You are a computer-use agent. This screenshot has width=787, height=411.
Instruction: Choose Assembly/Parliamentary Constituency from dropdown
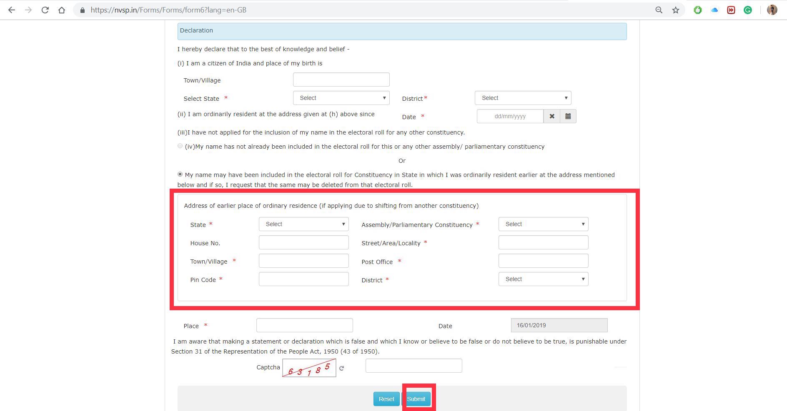click(543, 224)
